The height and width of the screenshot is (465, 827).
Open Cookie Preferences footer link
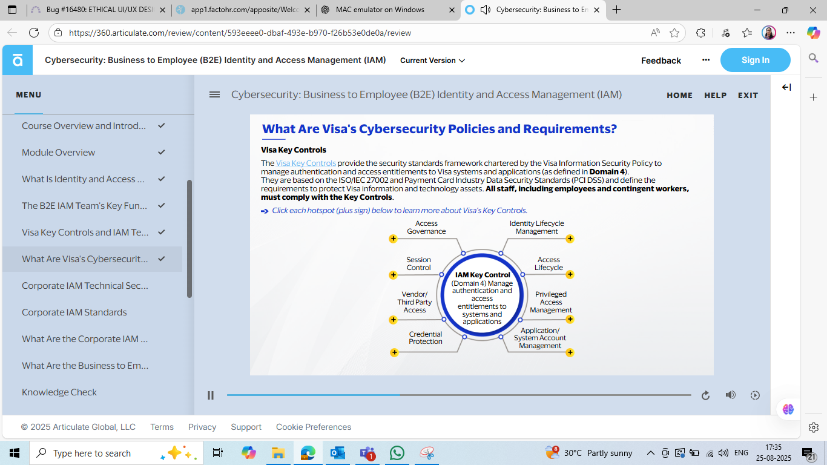[314, 427]
